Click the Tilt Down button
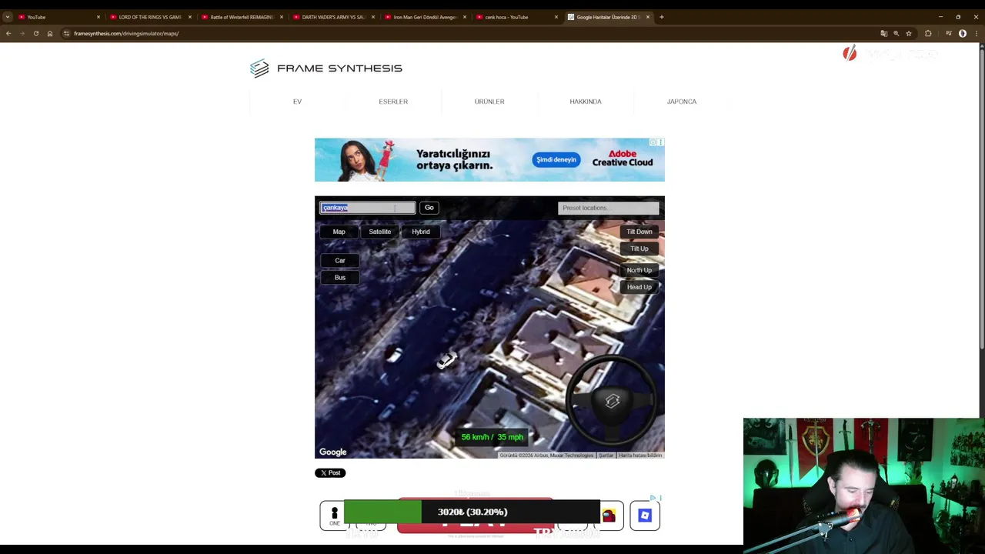Image resolution: width=985 pixels, height=554 pixels. coord(639,232)
